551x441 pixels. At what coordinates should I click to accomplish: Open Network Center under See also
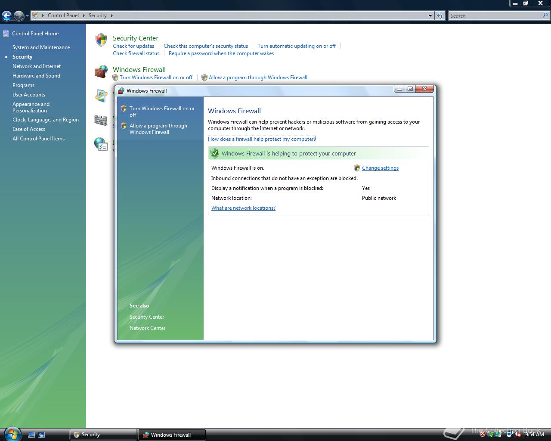tap(147, 328)
